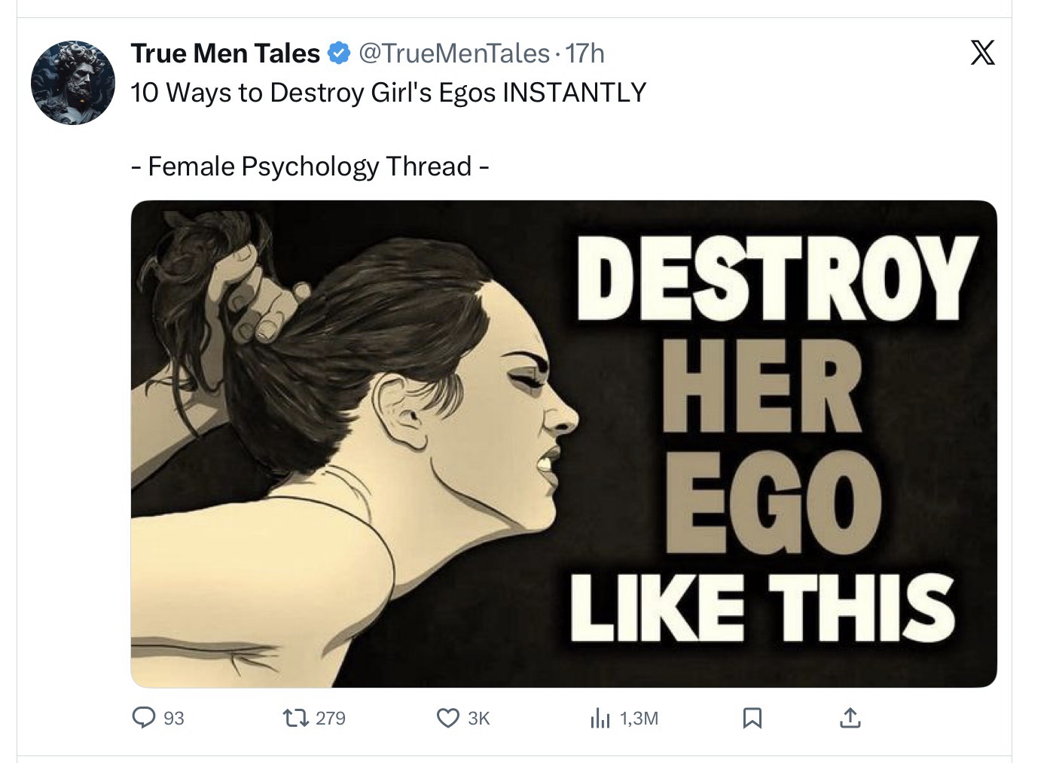Click the reply speech bubble icon
This screenshot has width=1053, height=763.
[x=143, y=719]
